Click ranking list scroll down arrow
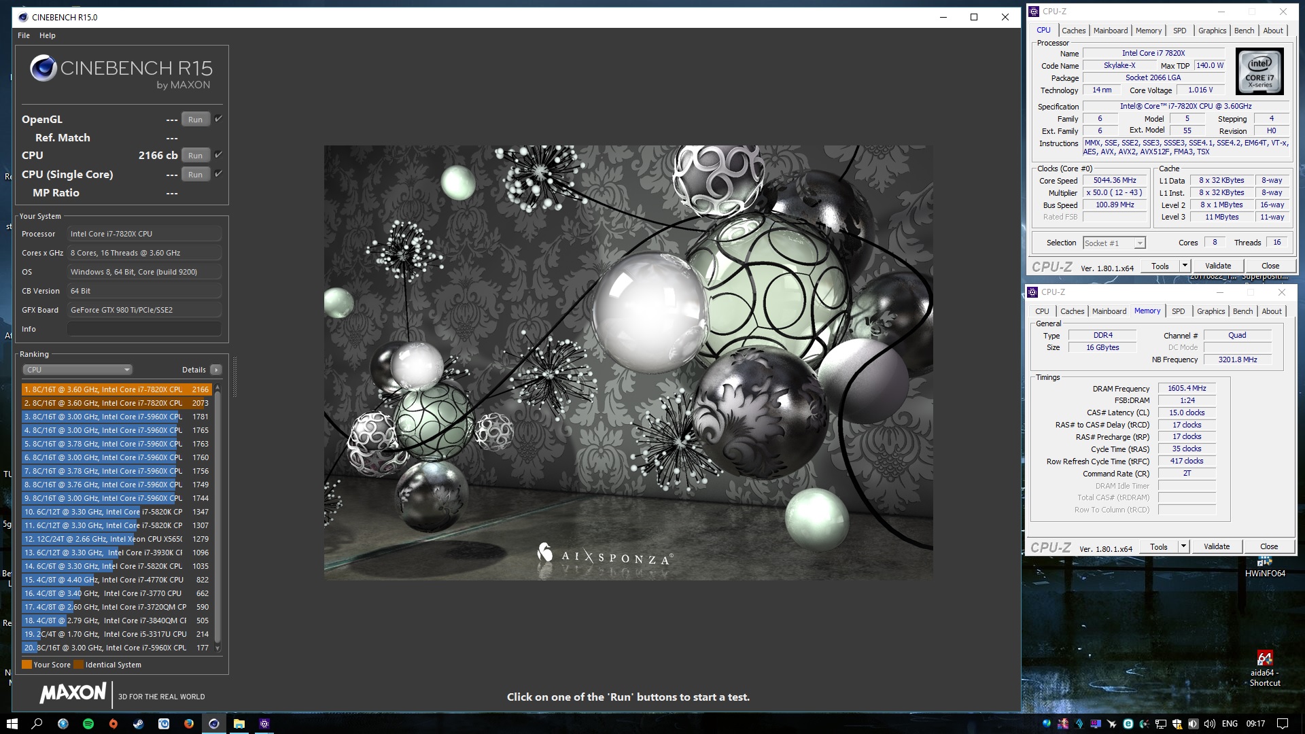 [217, 648]
